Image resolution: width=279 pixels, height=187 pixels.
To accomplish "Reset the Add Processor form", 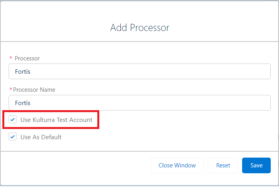I will (x=223, y=165).
